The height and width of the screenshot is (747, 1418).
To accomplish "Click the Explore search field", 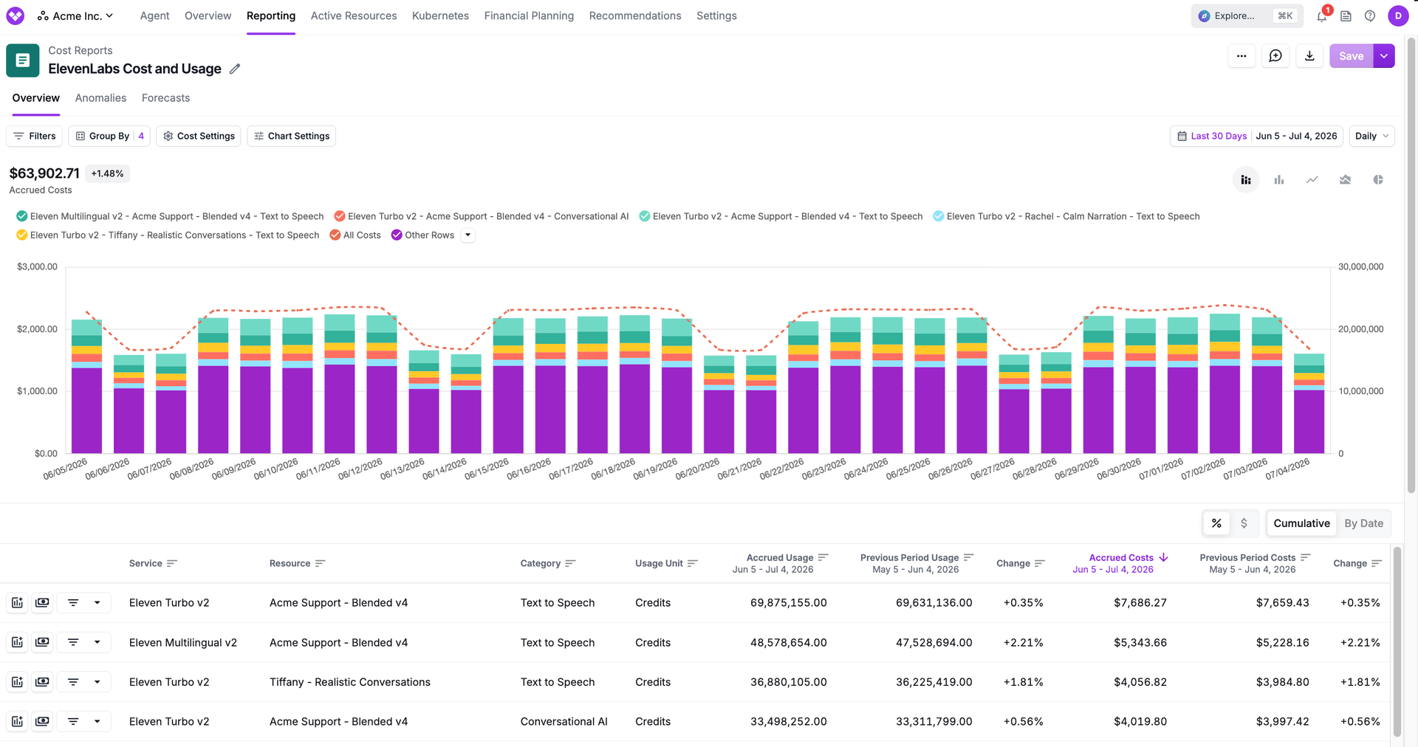I will [1245, 16].
